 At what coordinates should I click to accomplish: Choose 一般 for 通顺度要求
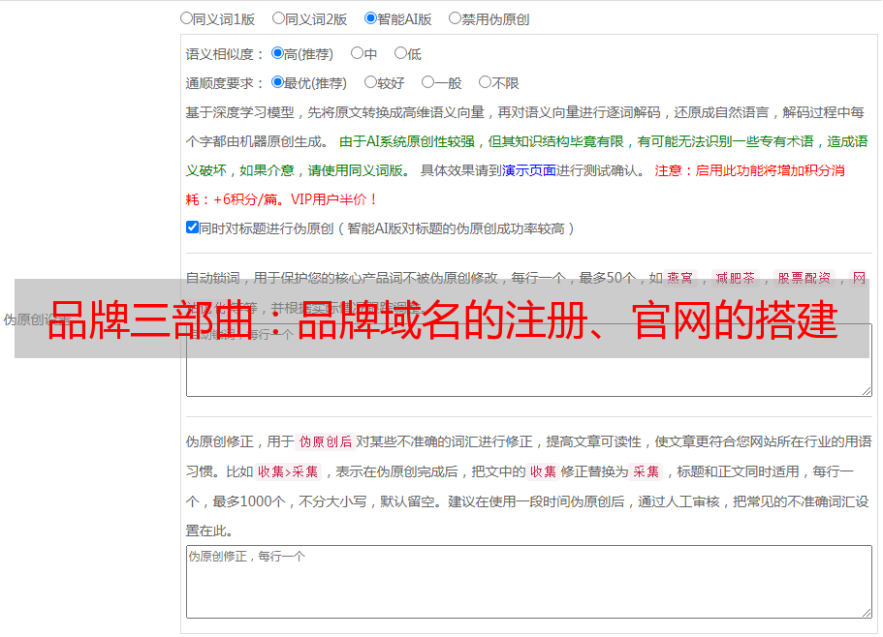(427, 82)
